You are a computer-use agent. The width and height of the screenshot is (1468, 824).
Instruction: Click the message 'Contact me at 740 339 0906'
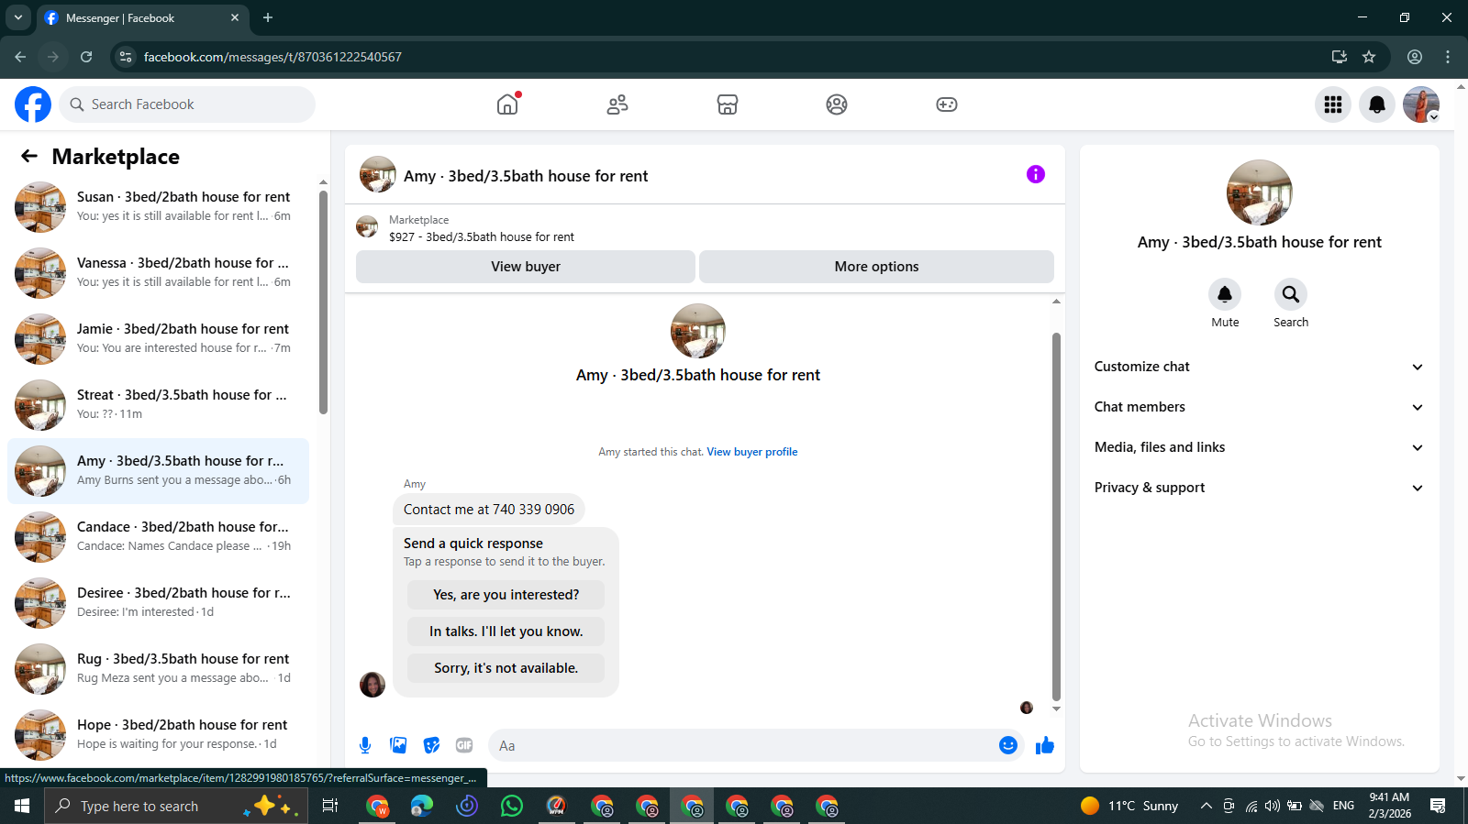click(x=489, y=510)
